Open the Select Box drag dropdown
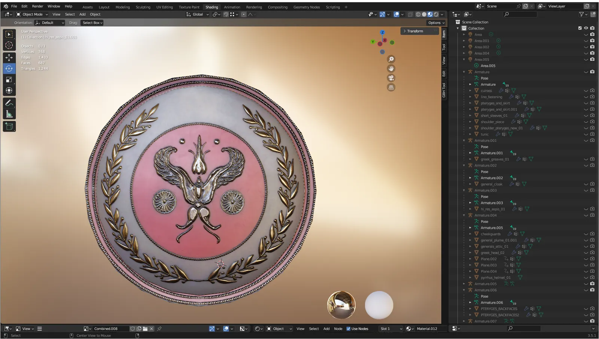Viewport: 599px width, 339px height. (92, 23)
